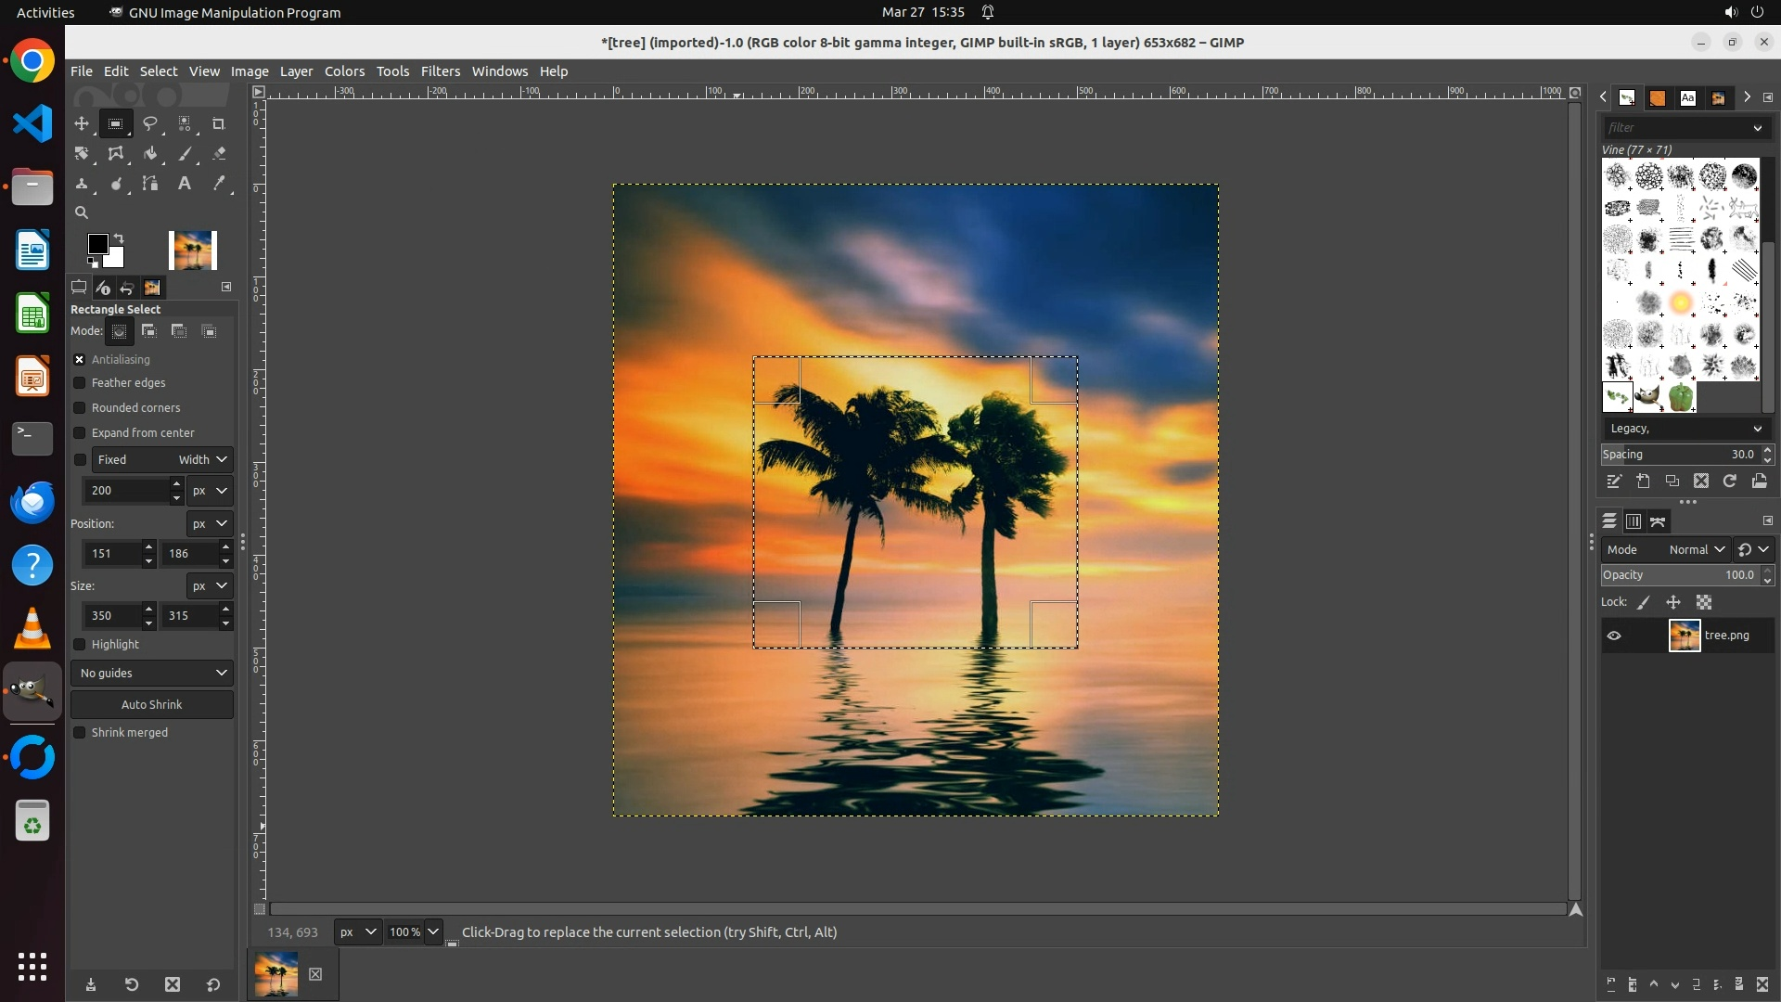1781x1002 pixels.
Task: Hide the tree.png layer with eye icon
Action: (1614, 636)
